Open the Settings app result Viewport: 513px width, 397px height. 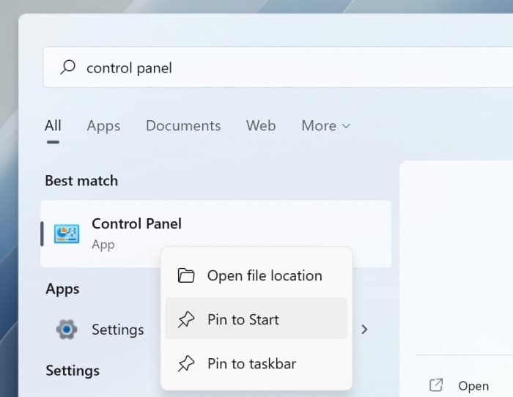coord(118,330)
